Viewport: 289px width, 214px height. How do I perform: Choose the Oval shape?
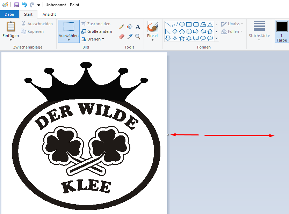pos(182,24)
